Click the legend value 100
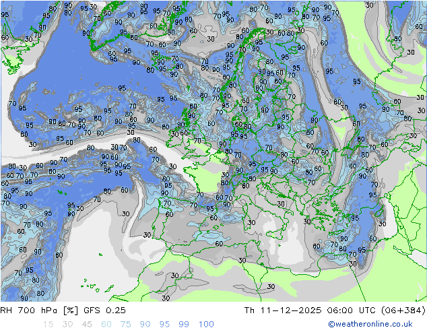 (x=206, y=325)
